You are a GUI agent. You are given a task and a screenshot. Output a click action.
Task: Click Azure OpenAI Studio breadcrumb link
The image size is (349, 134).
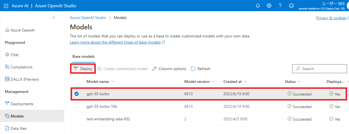(x=88, y=18)
